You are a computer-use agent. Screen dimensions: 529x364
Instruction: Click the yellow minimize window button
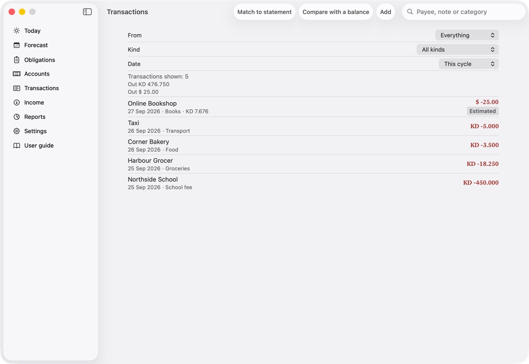point(22,12)
